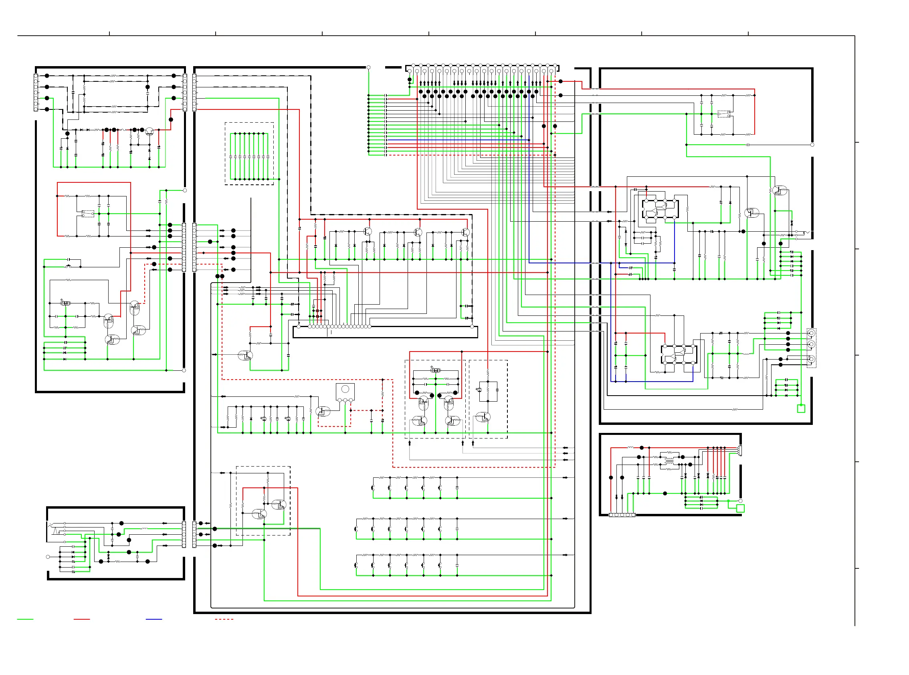
Task: Select the dashed relay symbol in left middle board
Action: pos(88,214)
